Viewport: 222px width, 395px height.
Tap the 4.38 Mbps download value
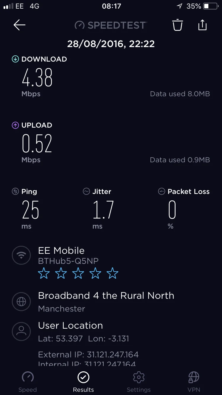(37, 78)
